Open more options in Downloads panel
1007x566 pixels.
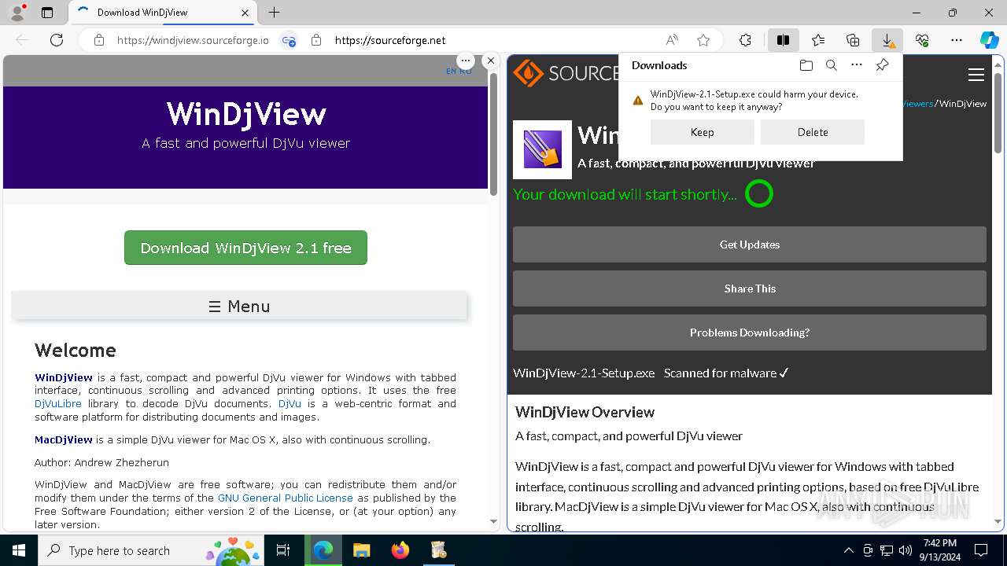(857, 65)
